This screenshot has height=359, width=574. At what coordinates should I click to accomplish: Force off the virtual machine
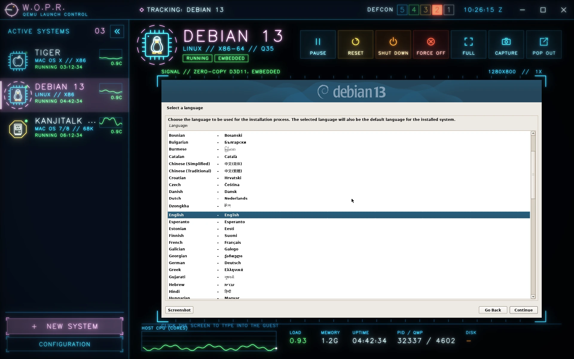tap(431, 45)
